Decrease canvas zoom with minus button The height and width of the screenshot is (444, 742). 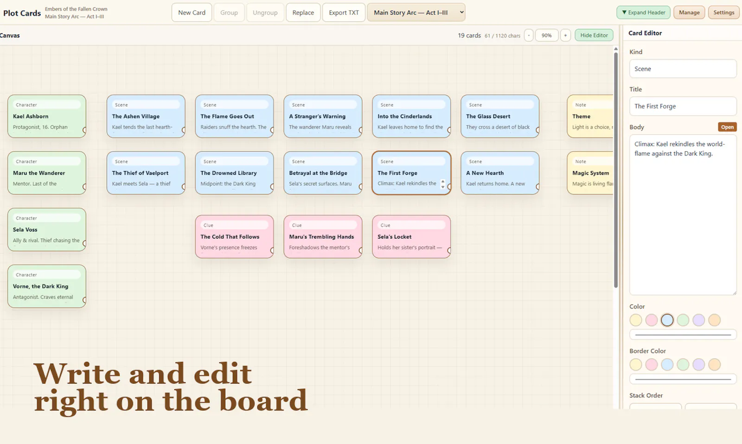tap(529, 35)
